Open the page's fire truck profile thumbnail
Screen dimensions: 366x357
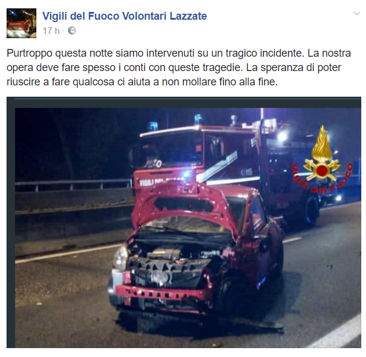click(21, 23)
